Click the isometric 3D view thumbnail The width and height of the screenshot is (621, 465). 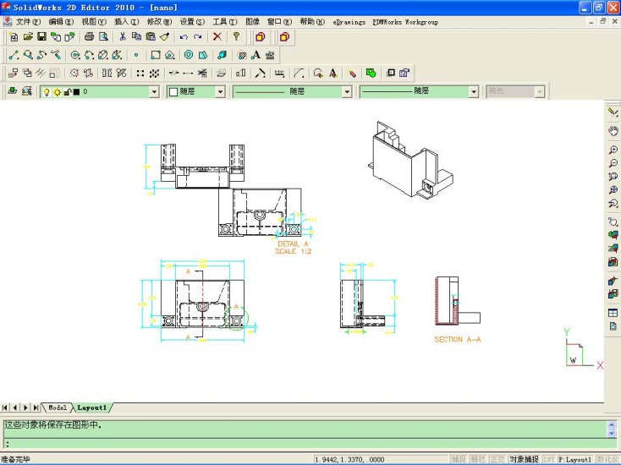coord(411,160)
